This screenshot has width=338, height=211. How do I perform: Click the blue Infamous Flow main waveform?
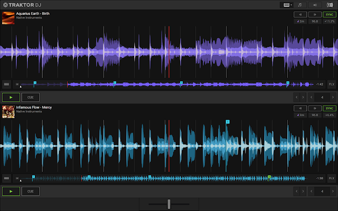coord(169,146)
